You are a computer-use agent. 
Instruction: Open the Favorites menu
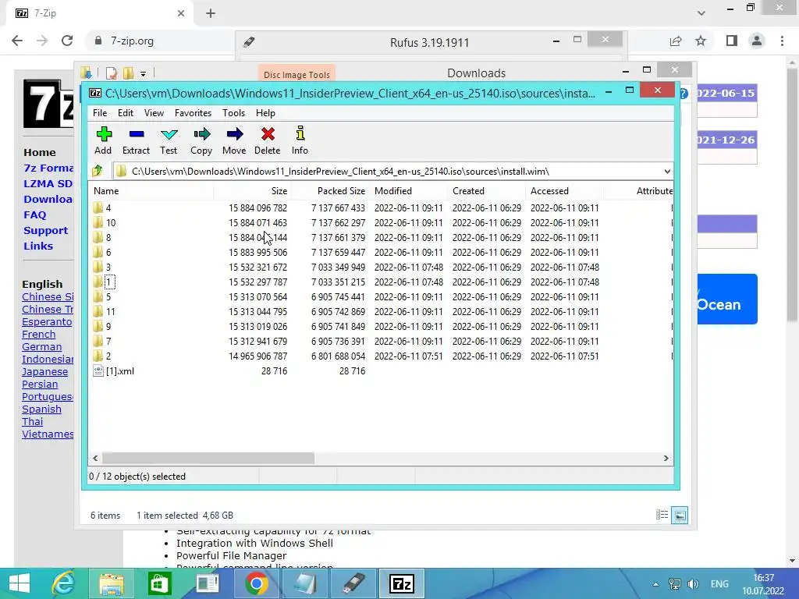pyautogui.click(x=194, y=113)
